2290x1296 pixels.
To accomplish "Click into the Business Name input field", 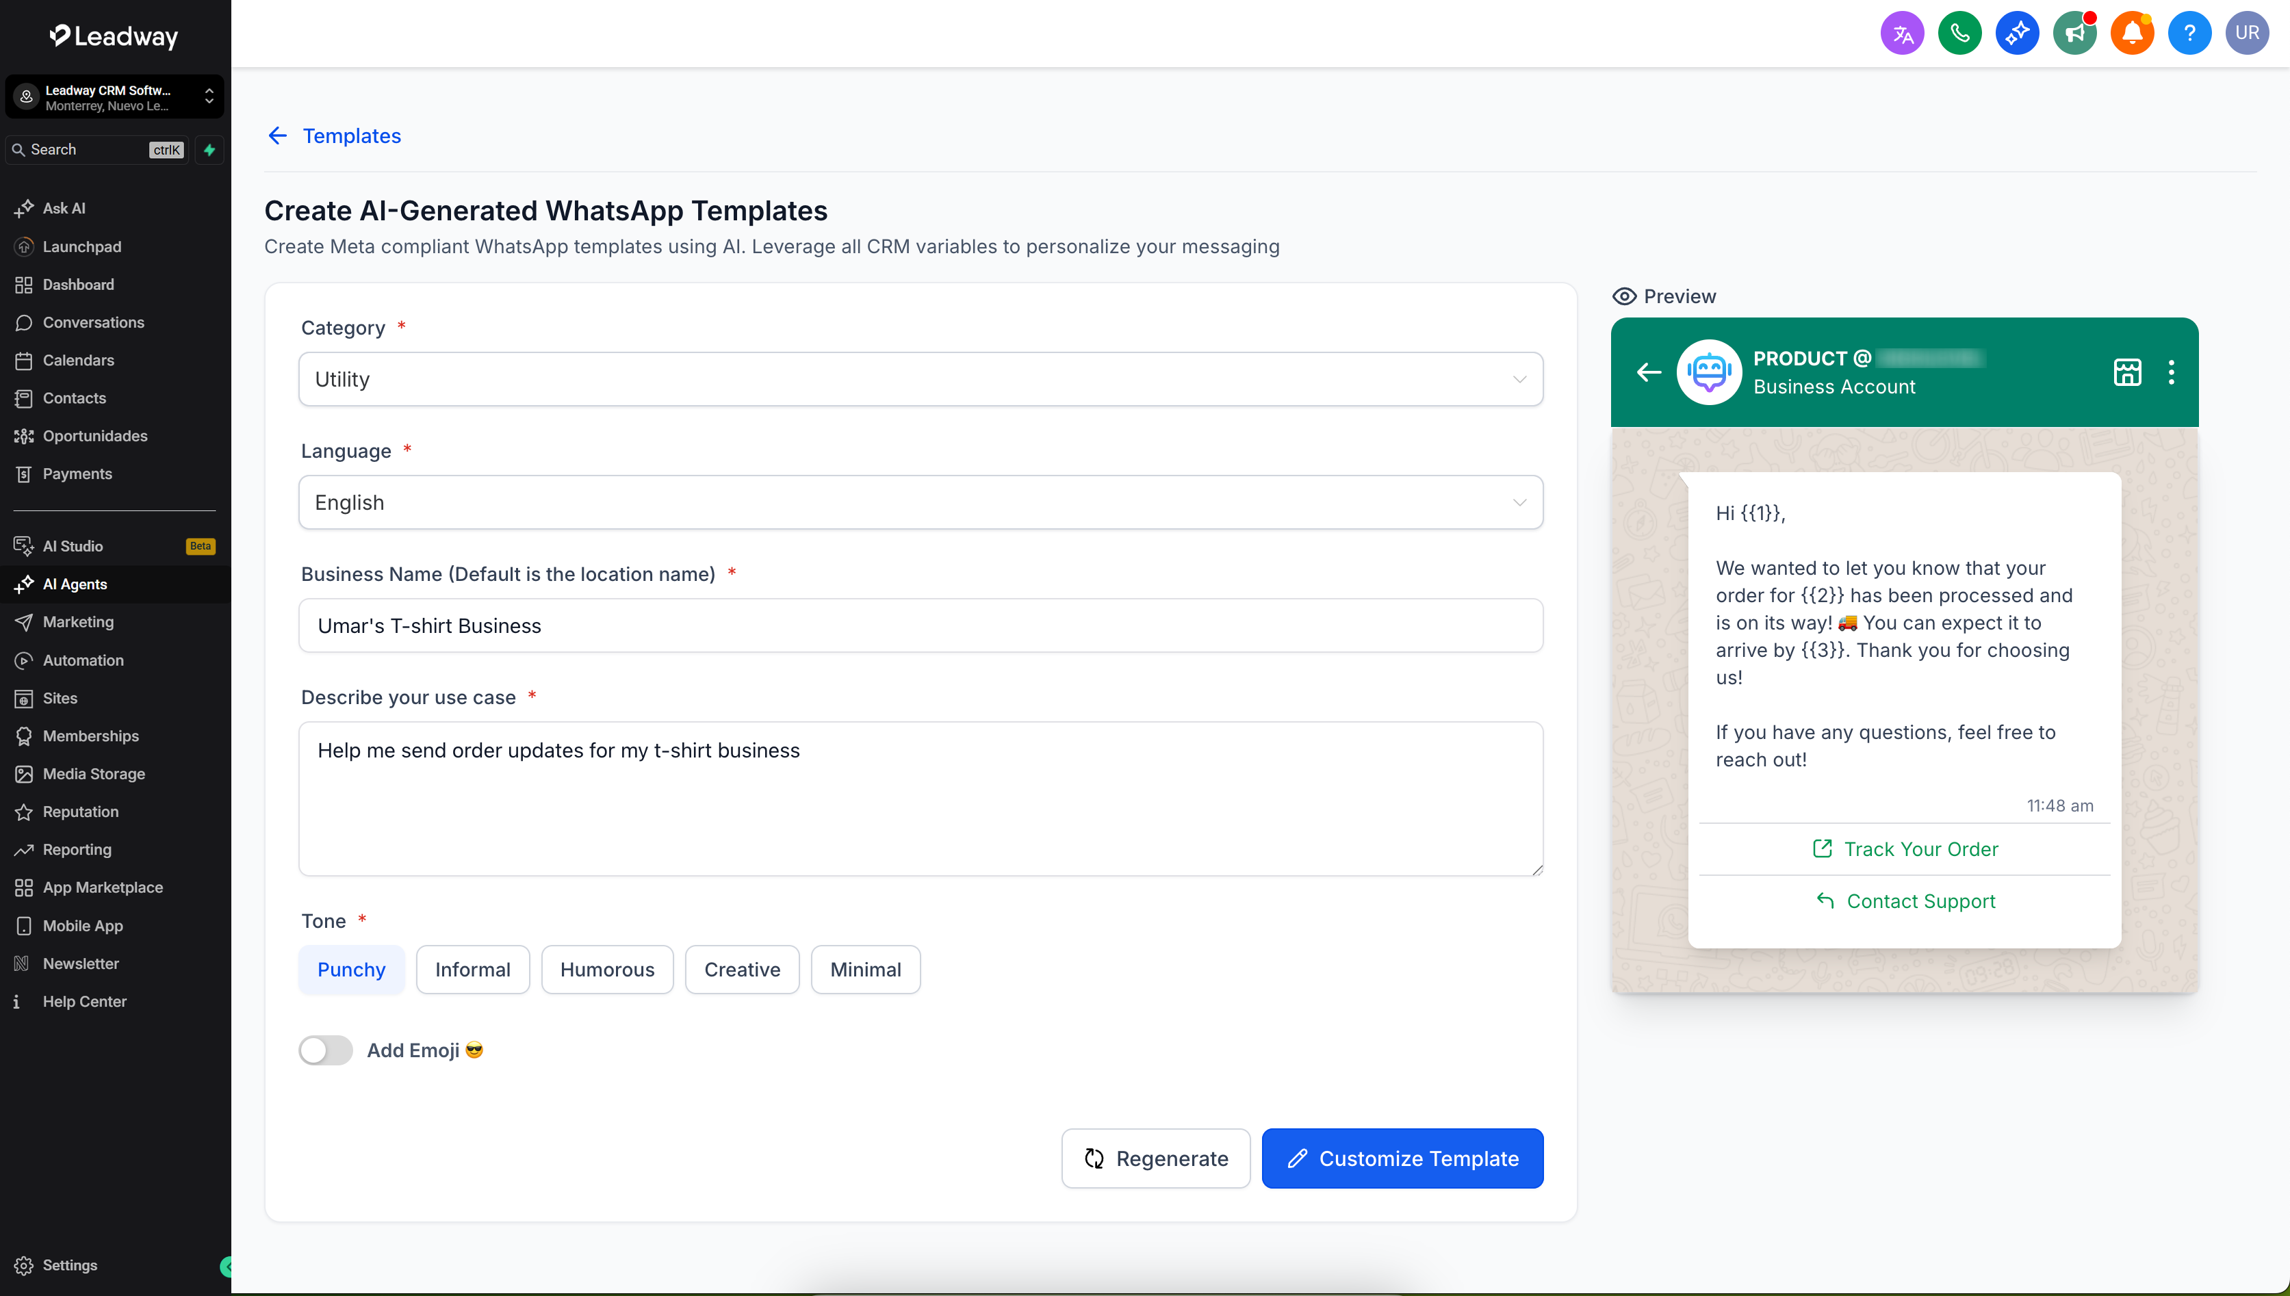I will [921, 625].
